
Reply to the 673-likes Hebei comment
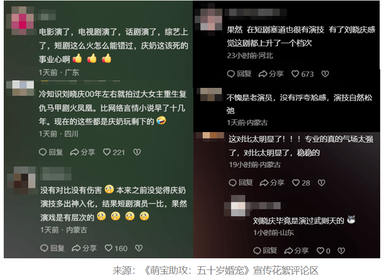point(239,74)
